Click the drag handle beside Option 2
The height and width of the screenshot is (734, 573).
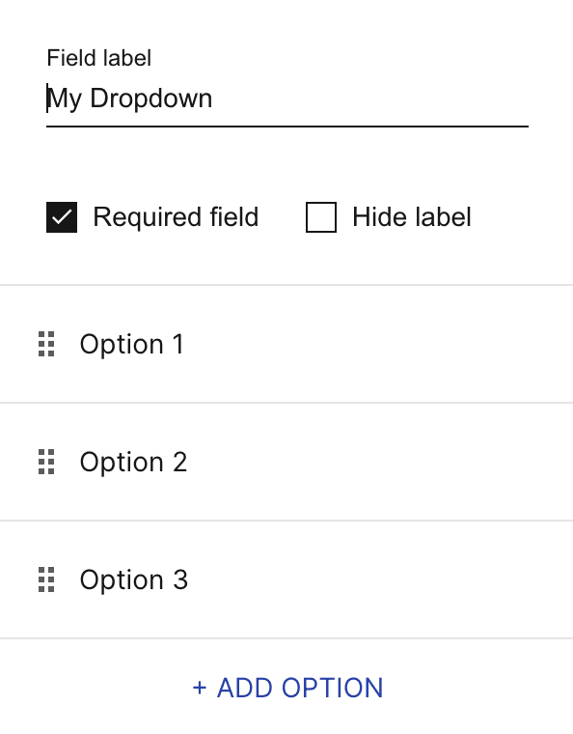(x=46, y=462)
